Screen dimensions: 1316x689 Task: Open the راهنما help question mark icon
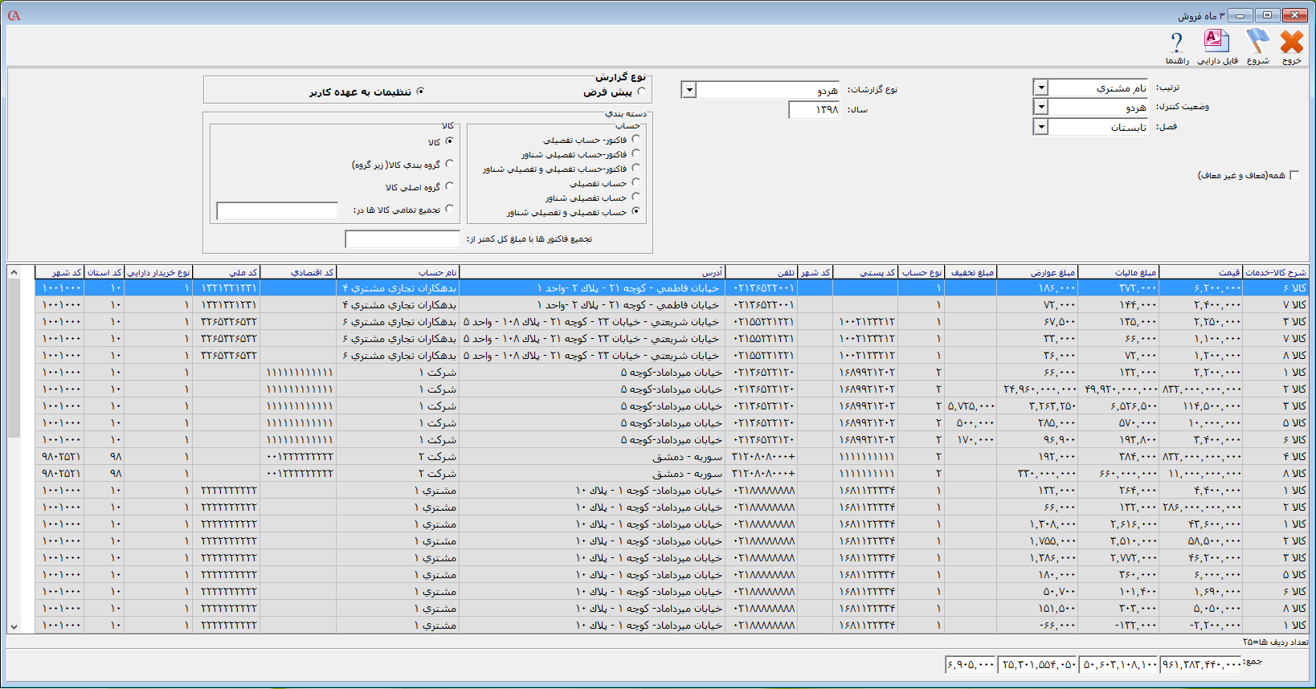(x=1177, y=43)
